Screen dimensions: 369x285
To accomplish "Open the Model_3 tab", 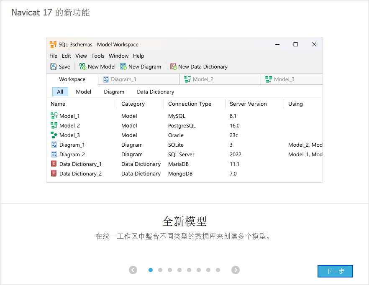I will click(292, 79).
